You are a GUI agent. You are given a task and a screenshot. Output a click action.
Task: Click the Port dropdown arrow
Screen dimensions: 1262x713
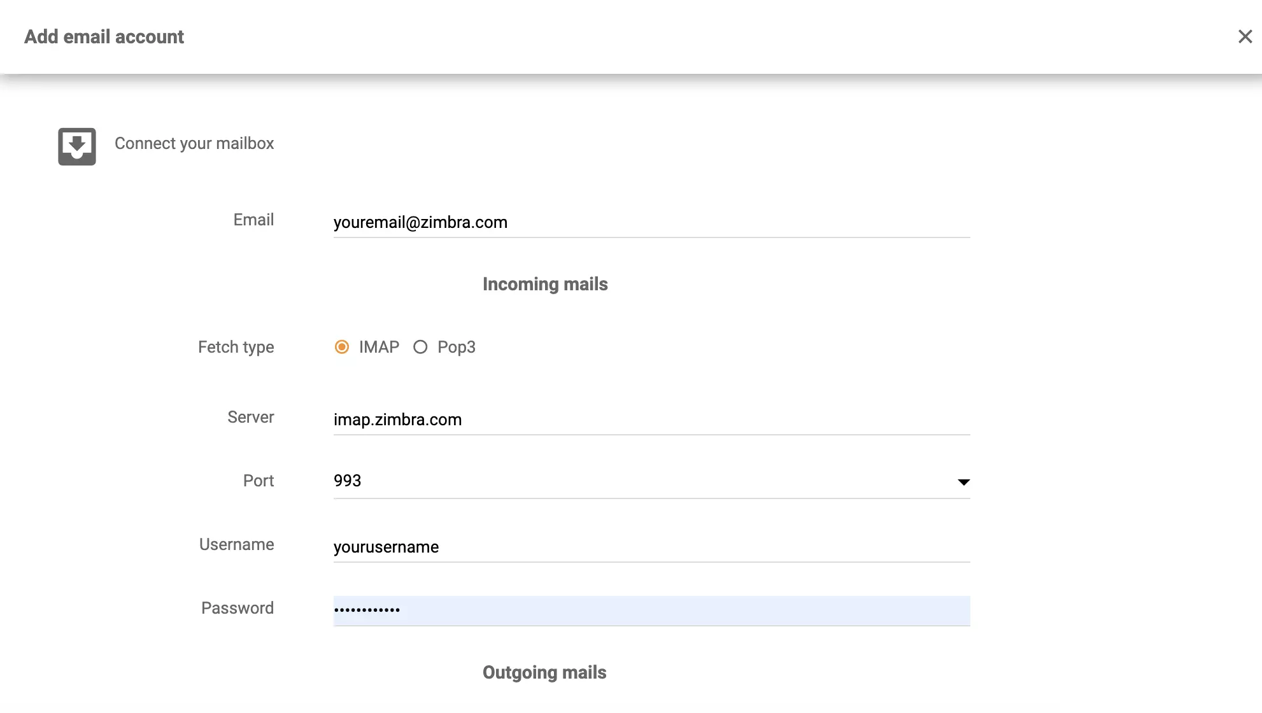[964, 482]
